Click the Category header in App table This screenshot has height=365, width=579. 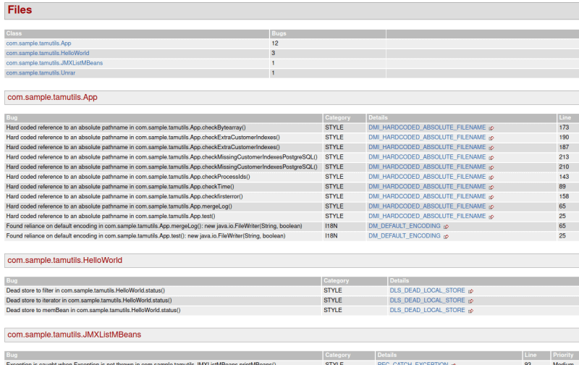click(337, 117)
